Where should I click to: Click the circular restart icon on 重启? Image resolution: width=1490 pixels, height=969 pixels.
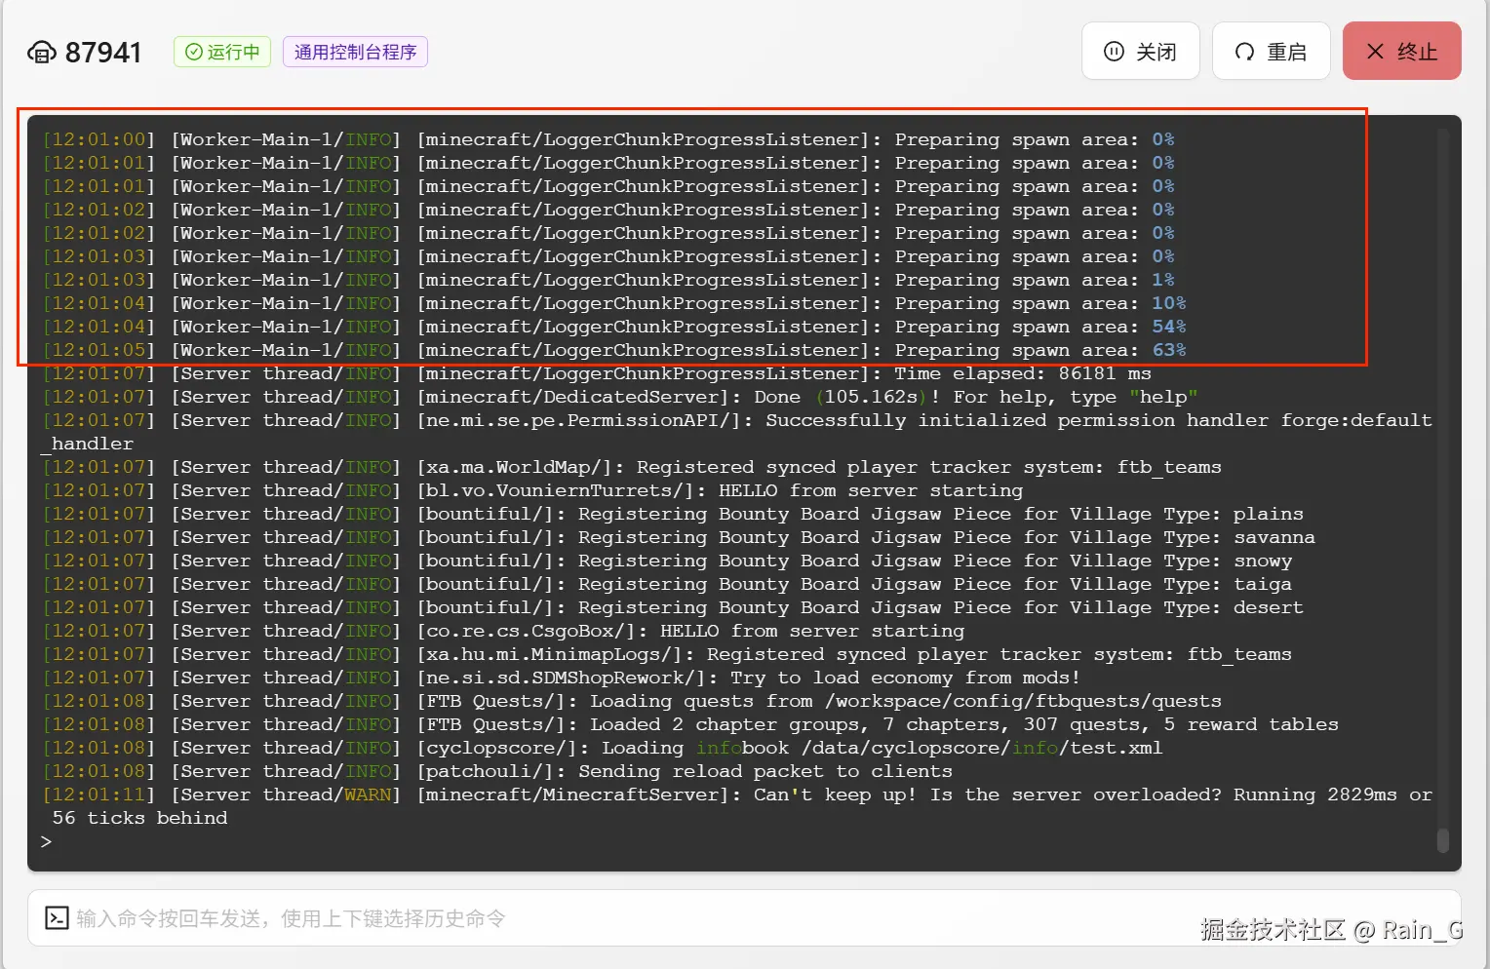point(1244,51)
